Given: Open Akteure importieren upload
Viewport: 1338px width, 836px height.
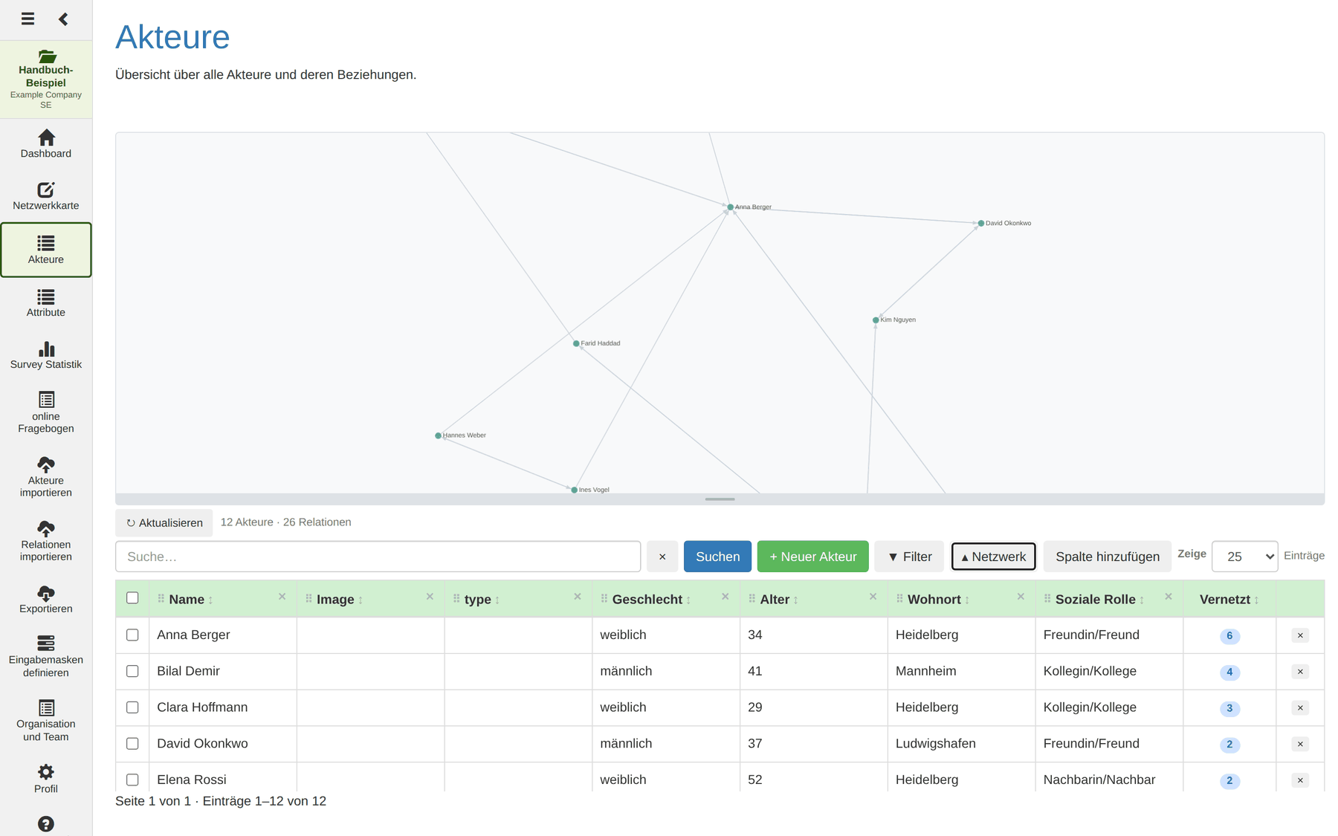Looking at the screenshot, I should 46,477.
